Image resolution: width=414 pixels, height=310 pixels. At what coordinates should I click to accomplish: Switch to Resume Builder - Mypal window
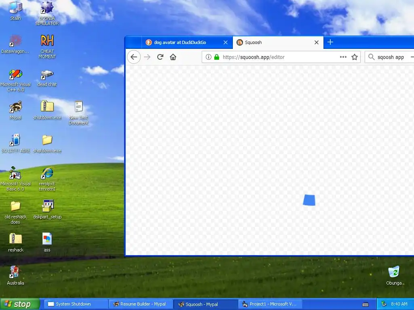(140, 304)
